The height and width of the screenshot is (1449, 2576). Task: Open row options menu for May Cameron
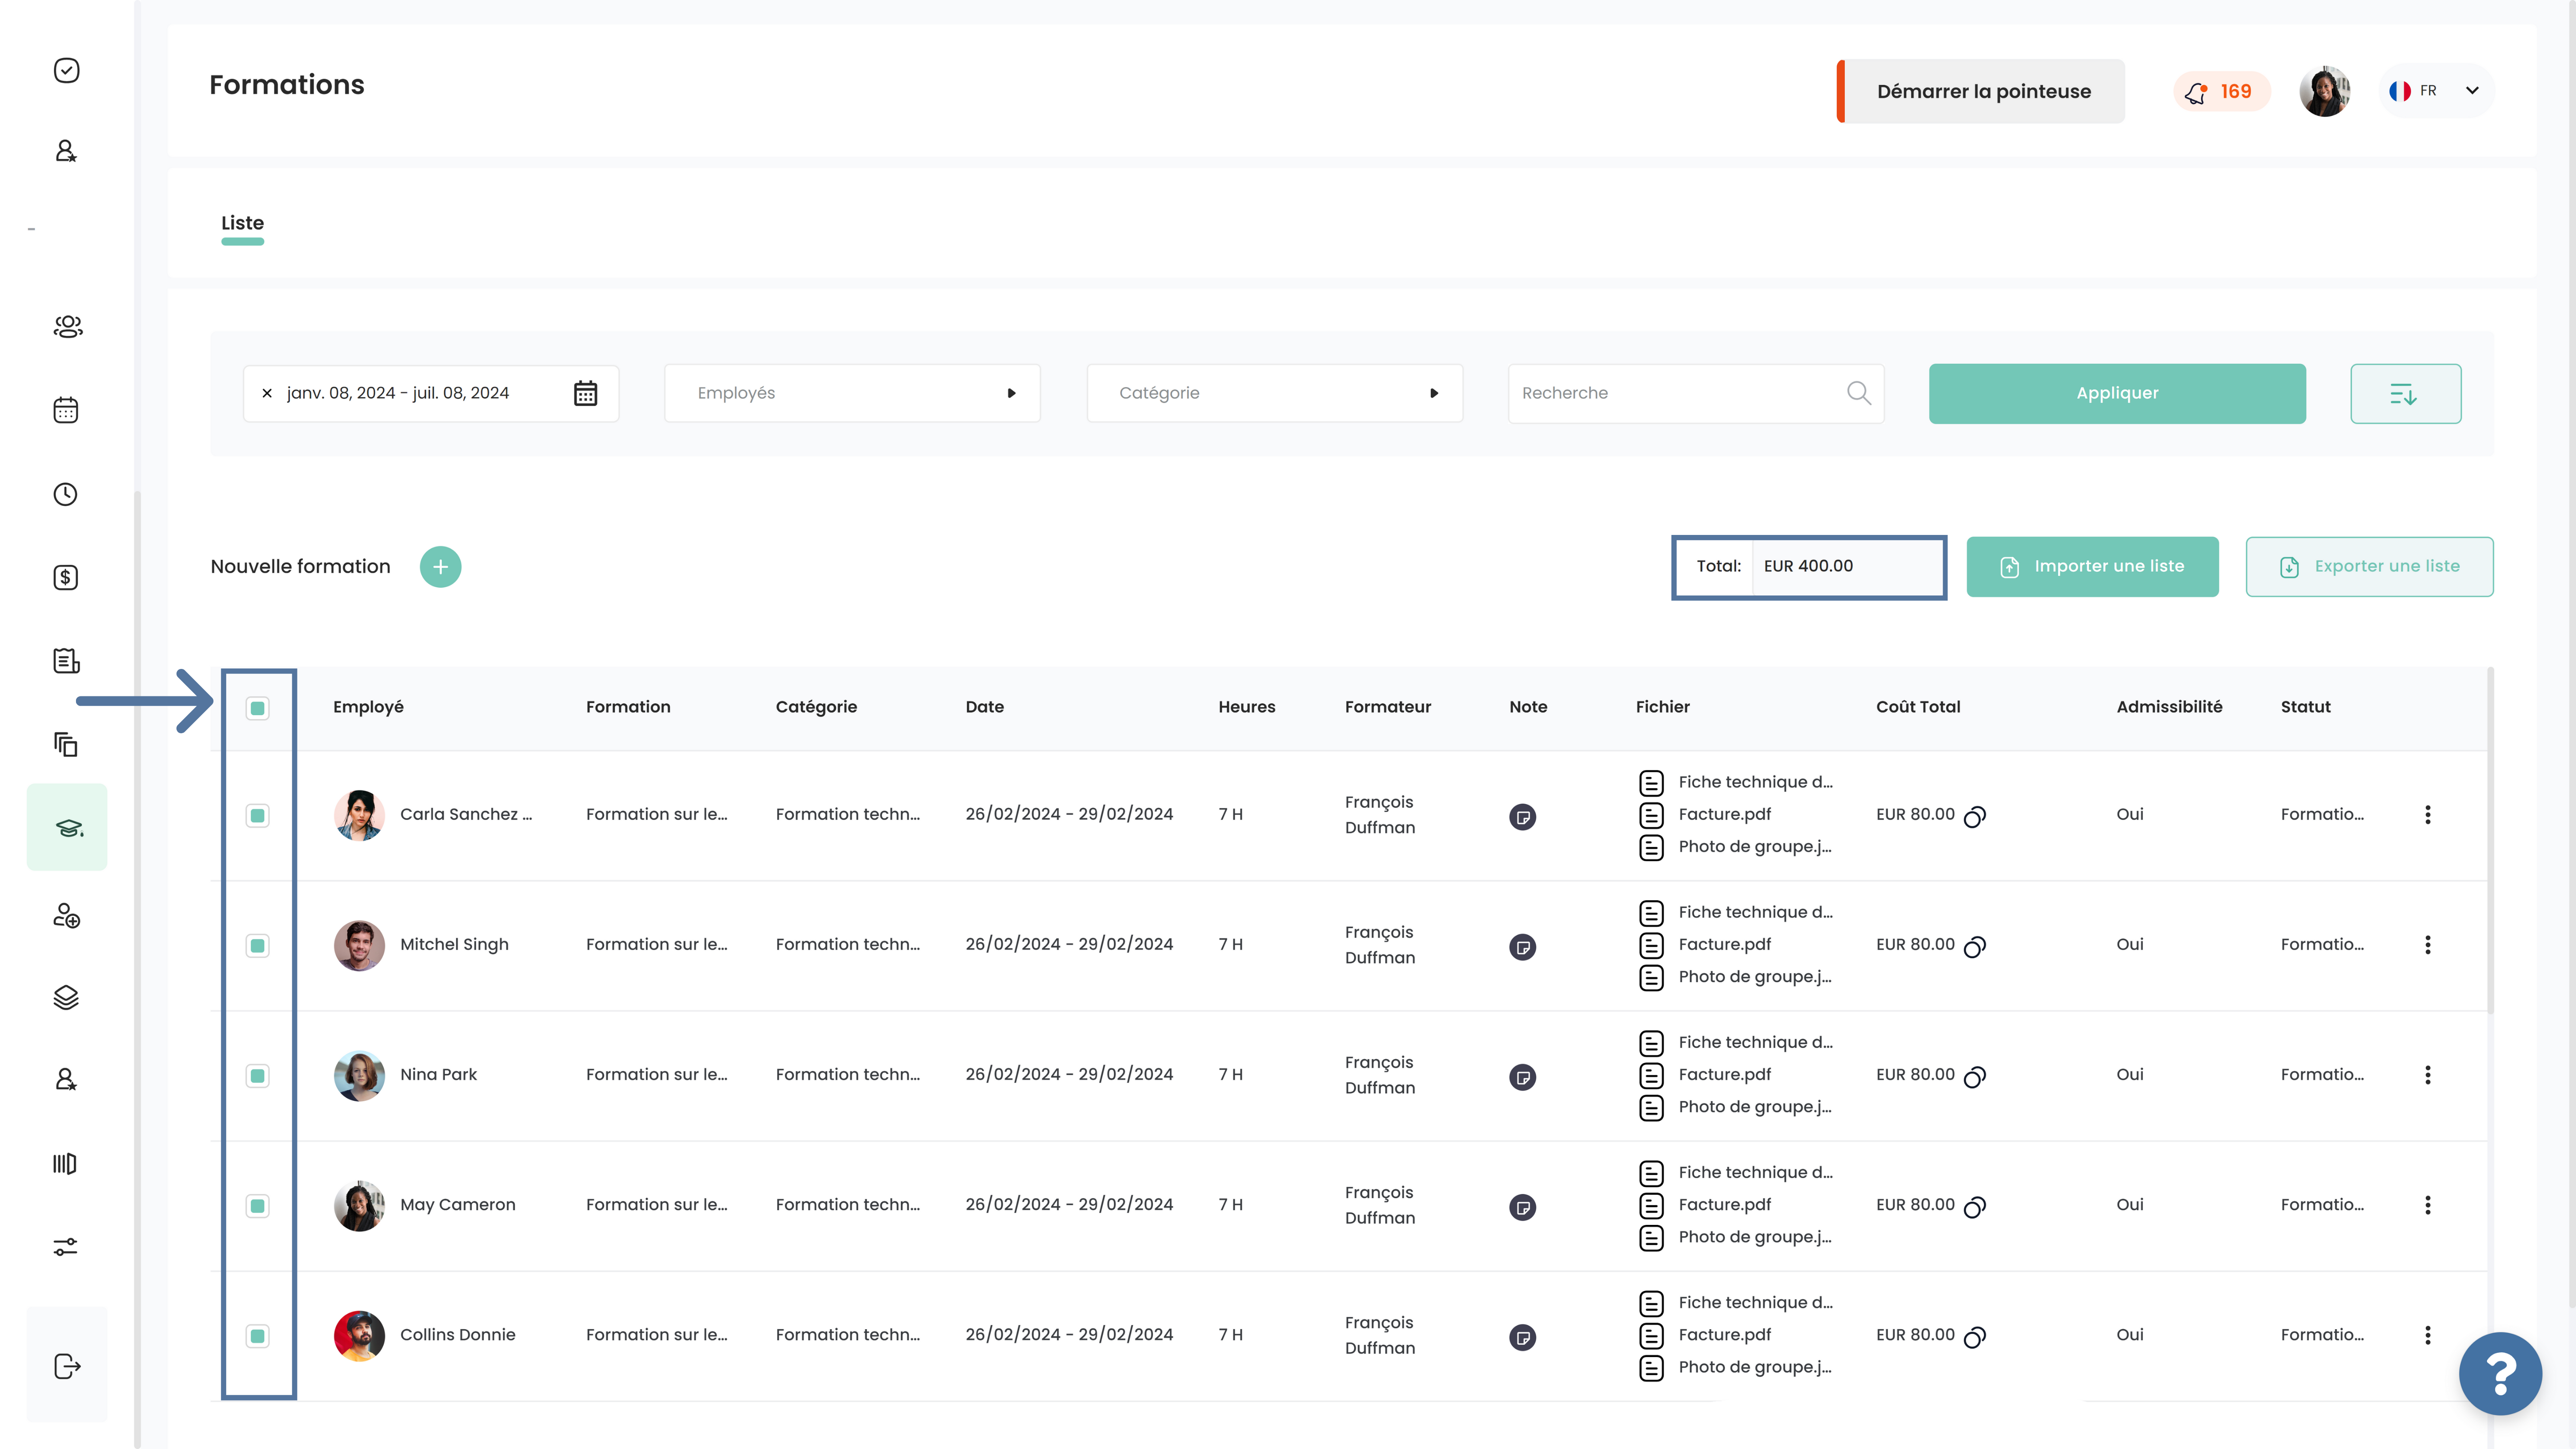point(2427,1205)
